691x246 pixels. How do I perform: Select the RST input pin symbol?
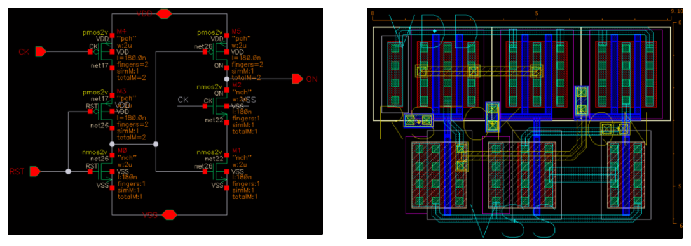click(36, 171)
